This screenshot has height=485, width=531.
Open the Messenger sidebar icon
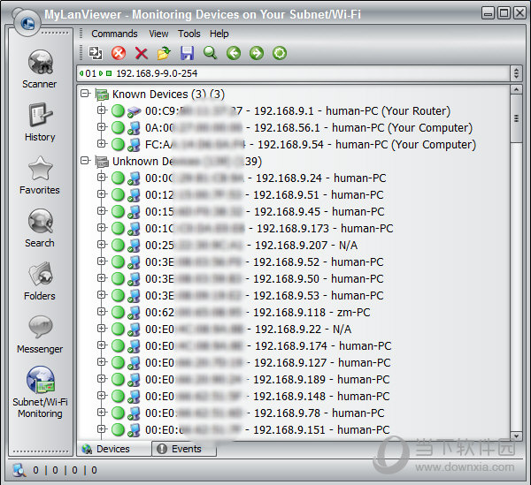click(41, 327)
